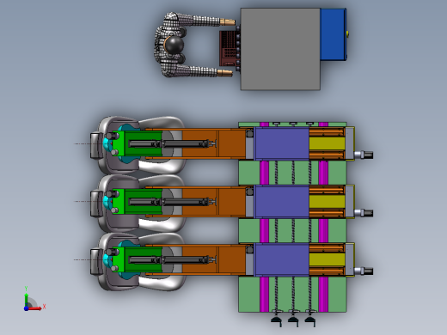447x335 pixels.
Task: Pick the human figure's upper outstretched hand
Action: coord(228,21)
